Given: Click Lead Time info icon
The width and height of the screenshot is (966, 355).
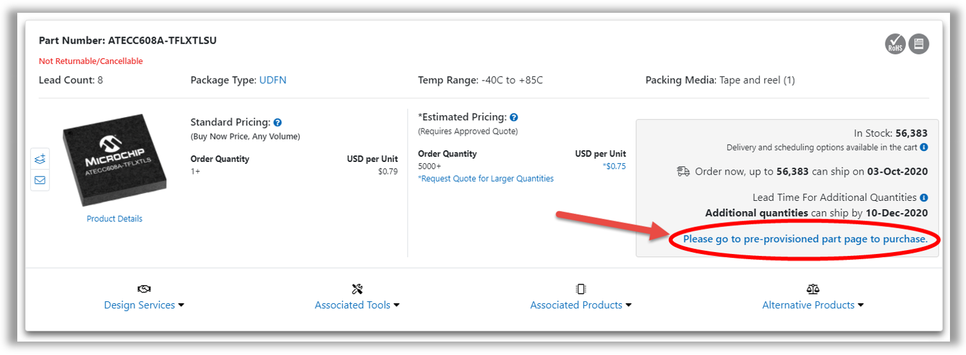Looking at the screenshot, I should (x=924, y=198).
